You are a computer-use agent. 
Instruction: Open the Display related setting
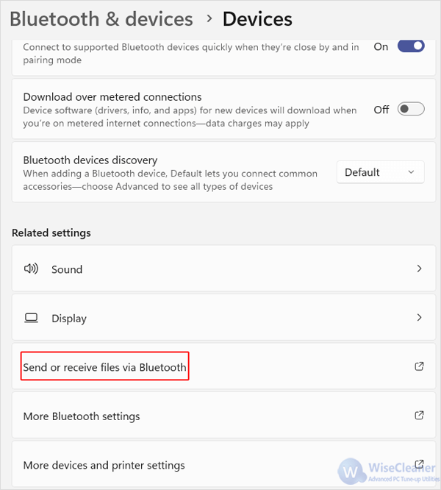(x=223, y=318)
